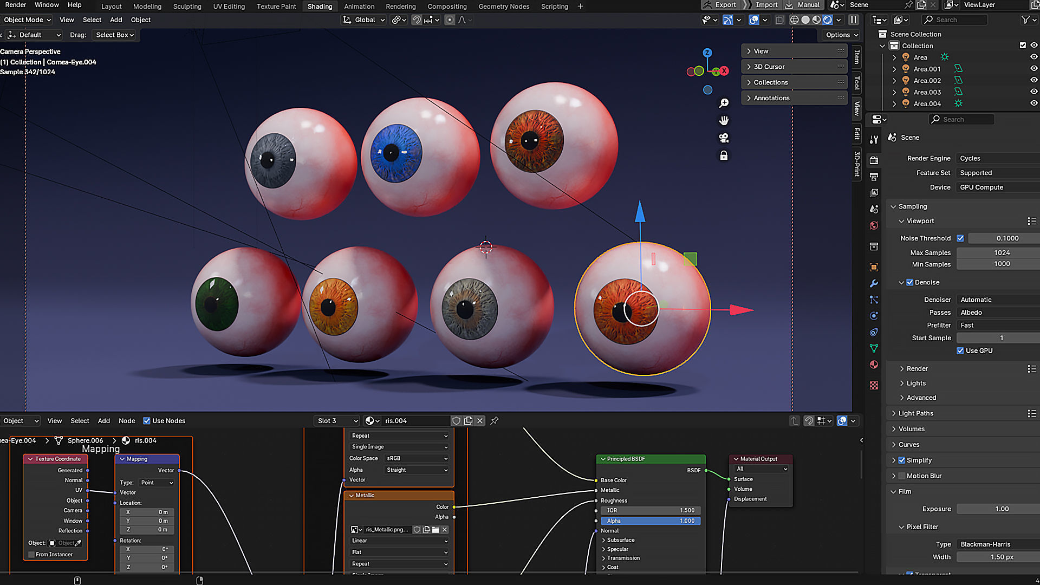The width and height of the screenshot is (1040, 585).
Task: Click the Import button
Action: (762, 5)
